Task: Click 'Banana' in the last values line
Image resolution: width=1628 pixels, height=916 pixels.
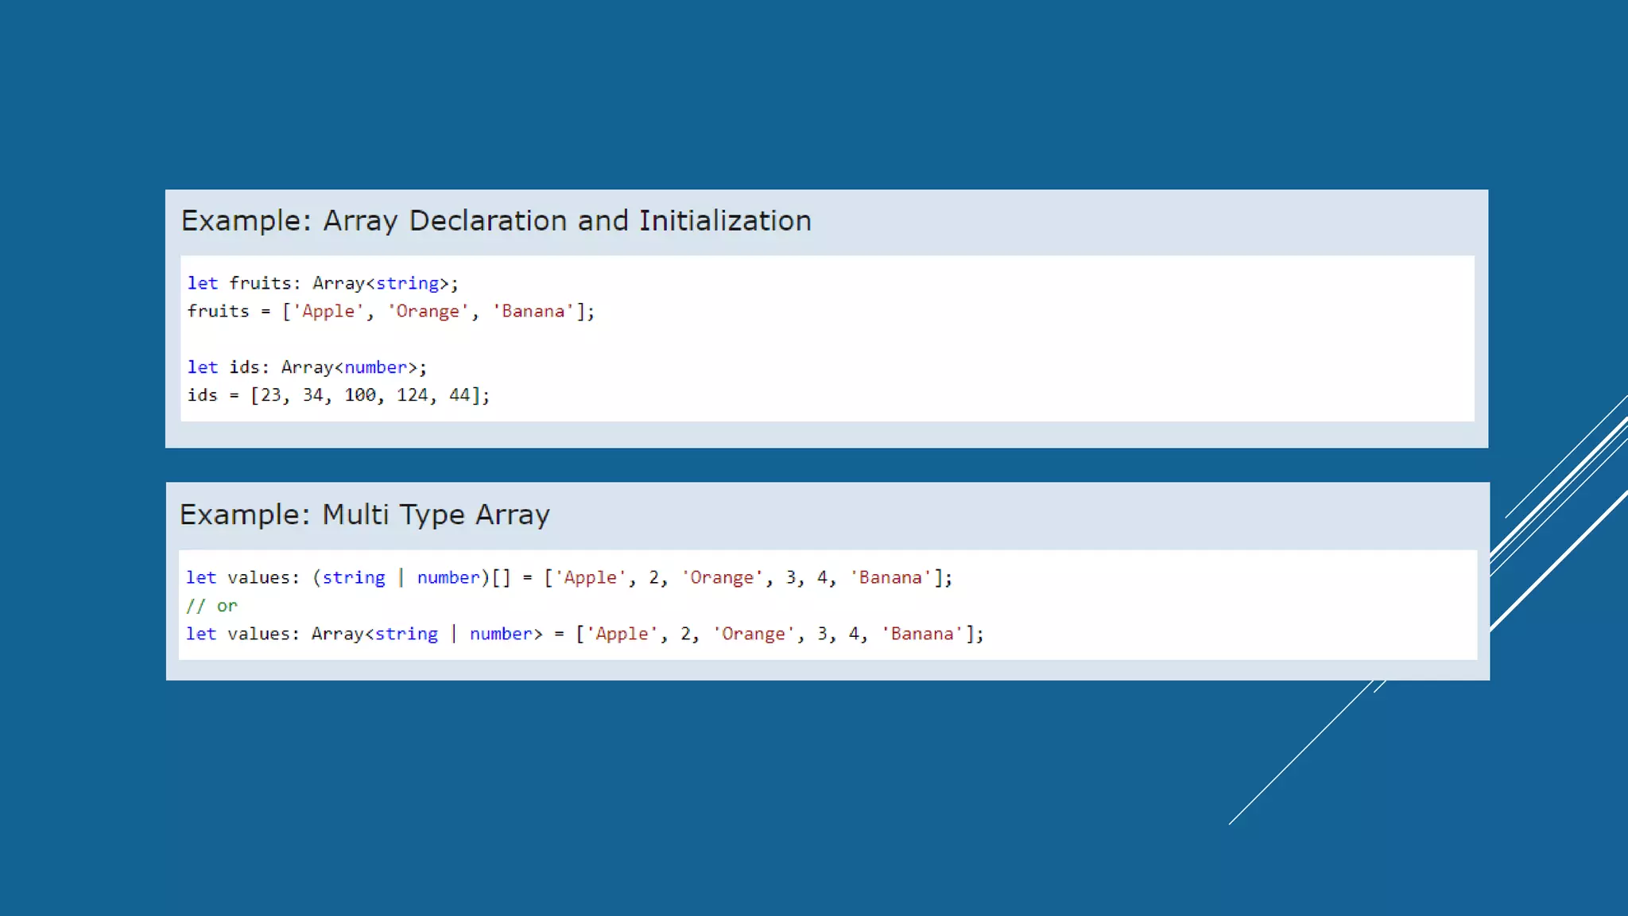Action: (921, 635)
